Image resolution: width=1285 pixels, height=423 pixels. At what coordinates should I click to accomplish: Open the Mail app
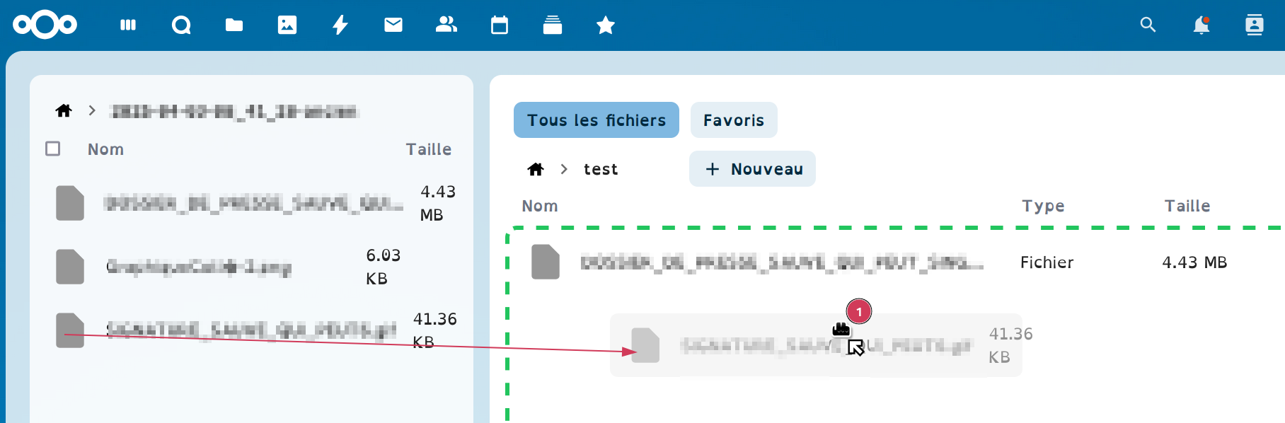tap(393, 25)
